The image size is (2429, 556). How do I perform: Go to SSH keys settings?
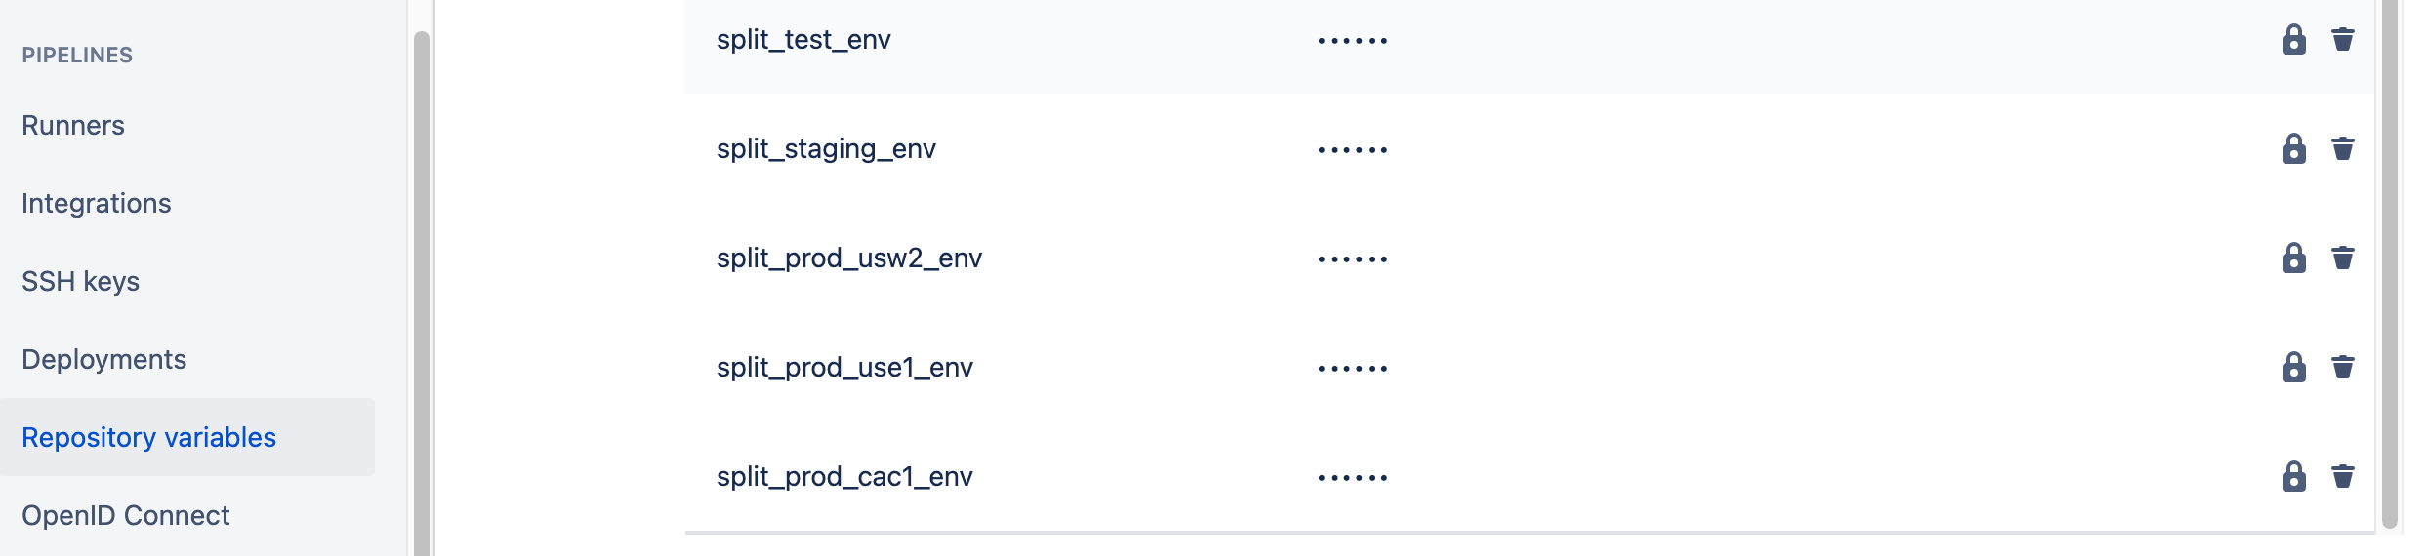[x=81, y=282]
